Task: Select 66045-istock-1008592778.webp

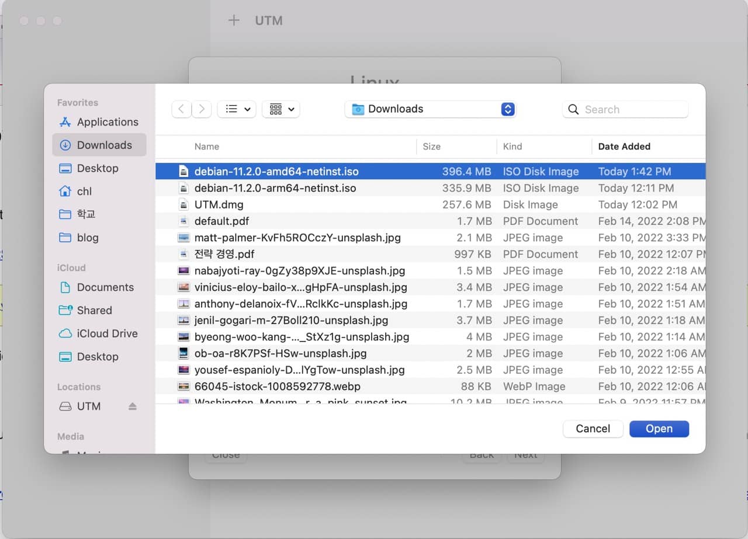Action: tap(431, 387)
